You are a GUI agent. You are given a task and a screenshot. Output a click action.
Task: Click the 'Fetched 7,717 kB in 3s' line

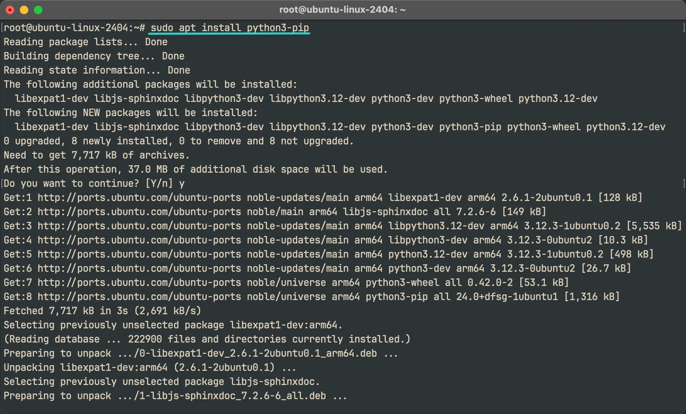coord(102,311)
